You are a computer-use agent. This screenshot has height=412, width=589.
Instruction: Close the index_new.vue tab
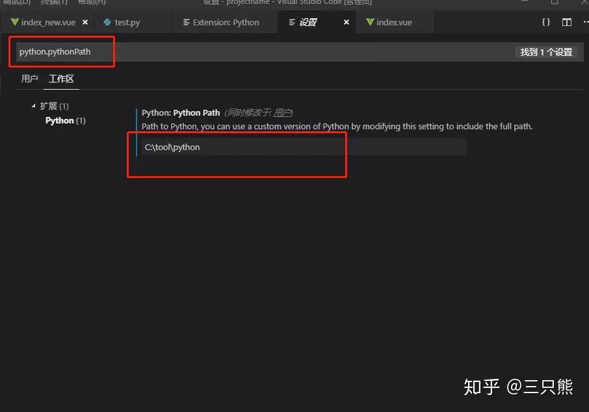pos(85,22)
